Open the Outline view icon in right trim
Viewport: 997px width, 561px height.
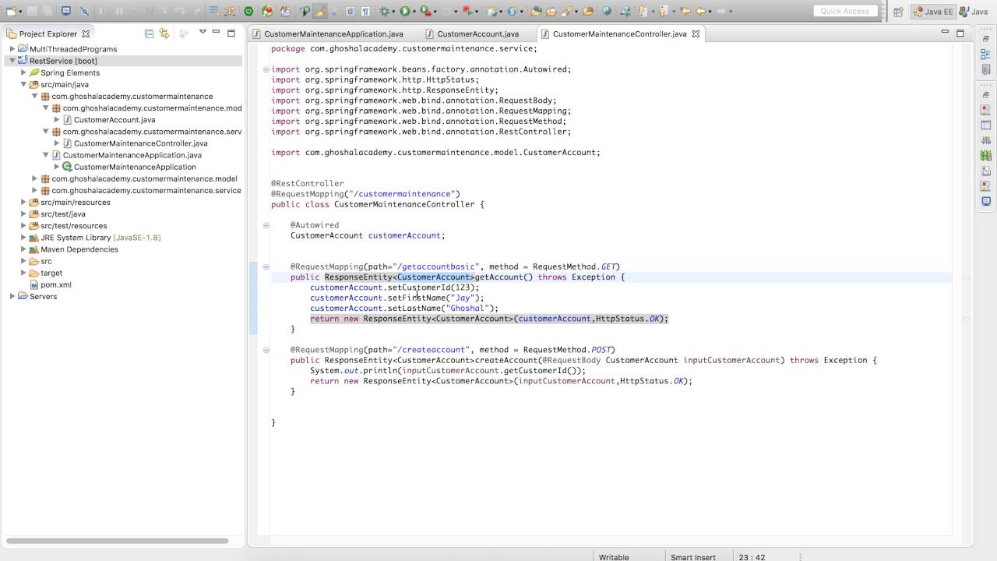(x=986, y=55)
